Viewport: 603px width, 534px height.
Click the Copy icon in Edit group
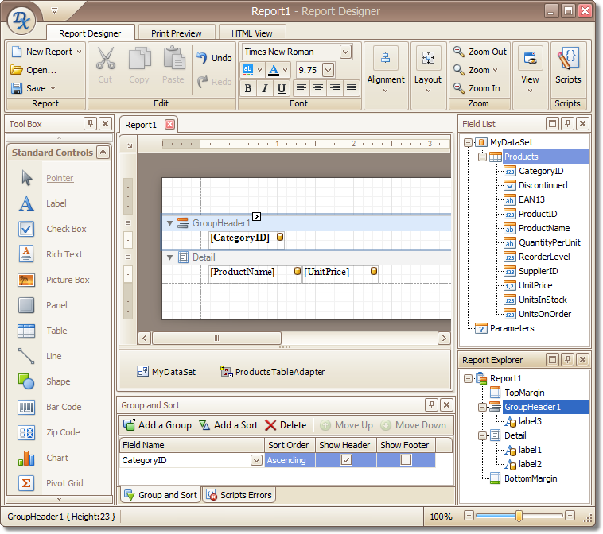click(139, 58)
